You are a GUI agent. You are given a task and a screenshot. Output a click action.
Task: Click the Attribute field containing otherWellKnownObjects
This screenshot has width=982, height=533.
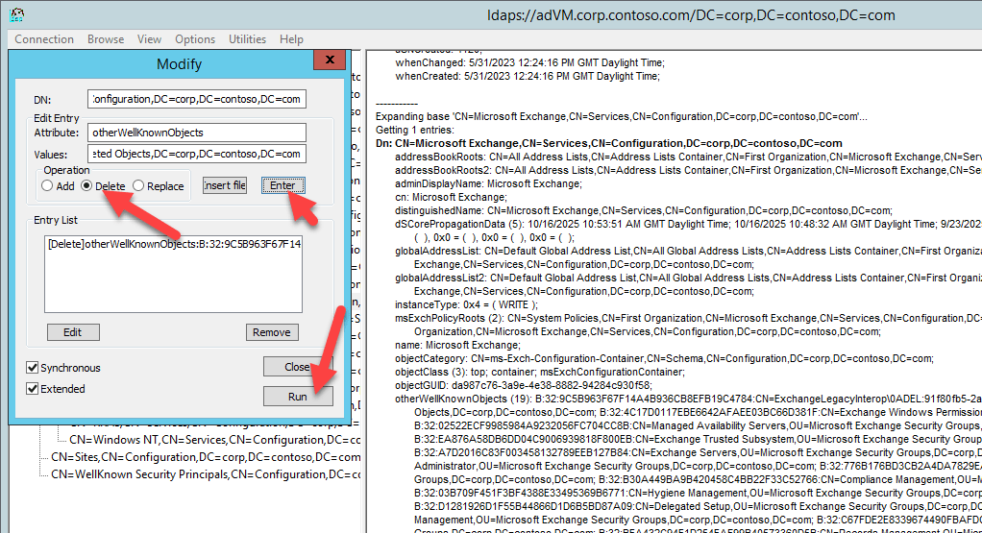[196, 133]
